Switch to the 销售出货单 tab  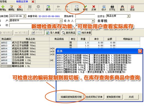point(22,2)
